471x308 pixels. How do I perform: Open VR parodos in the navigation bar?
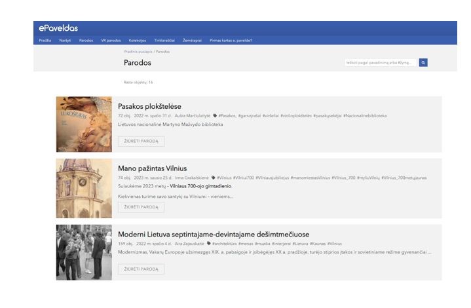tap(111, 40)
